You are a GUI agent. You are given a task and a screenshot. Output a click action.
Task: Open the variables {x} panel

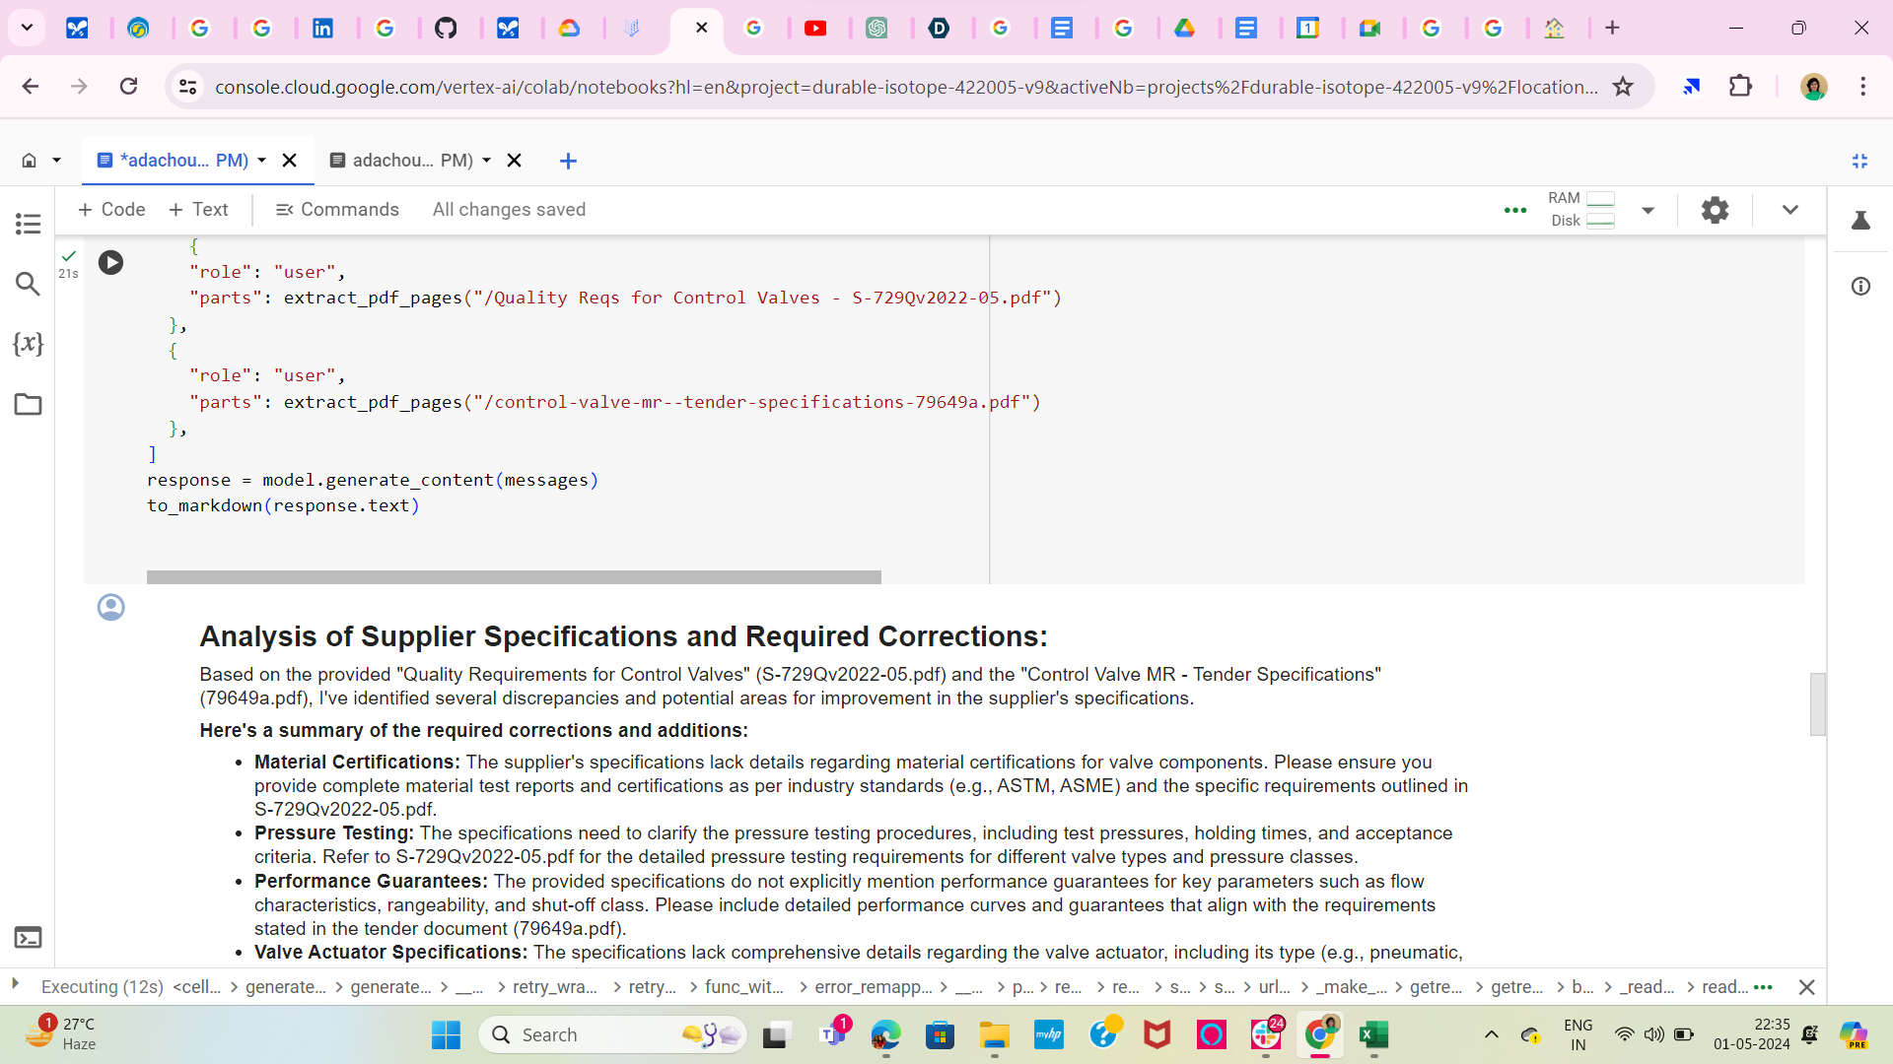coord(28,344)
